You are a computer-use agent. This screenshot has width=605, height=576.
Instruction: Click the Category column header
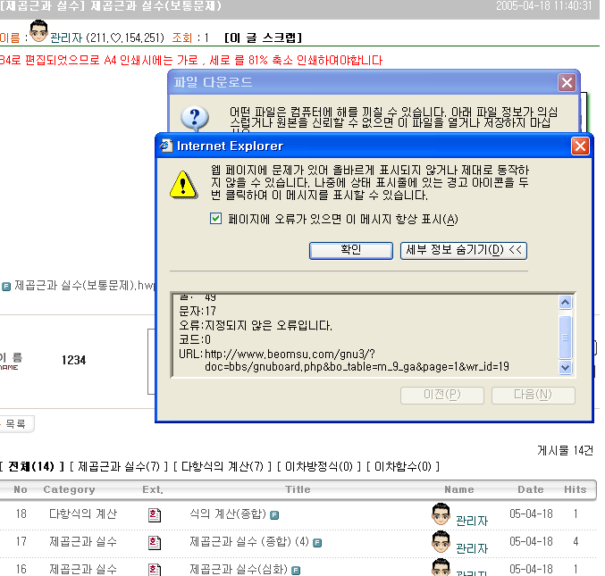click(x=69, y=489)
